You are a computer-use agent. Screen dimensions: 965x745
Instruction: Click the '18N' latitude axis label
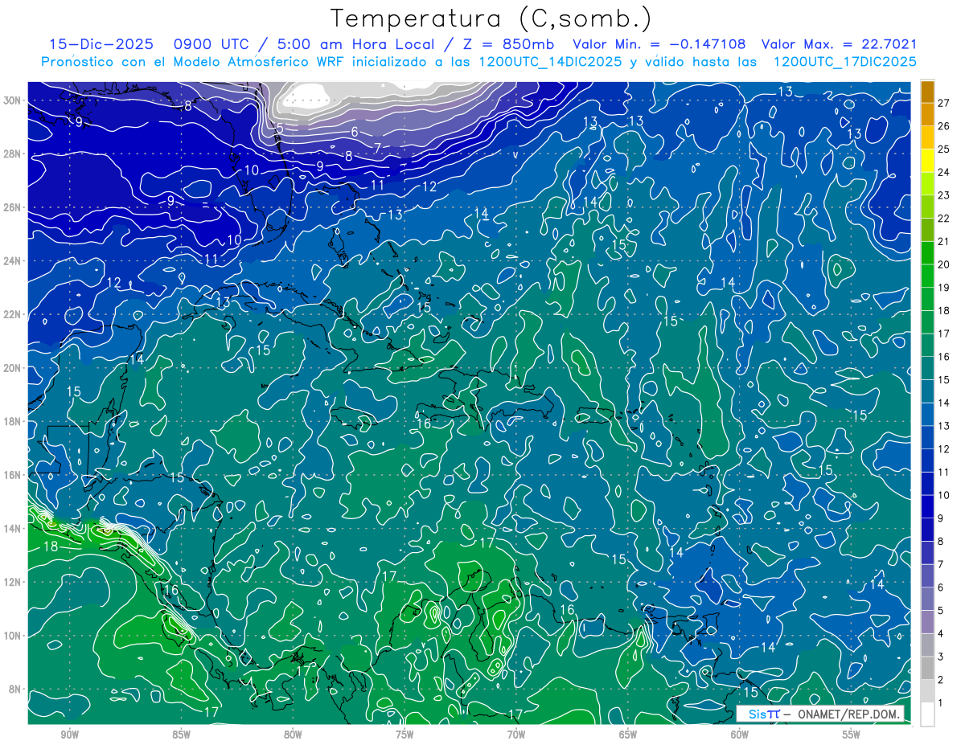(14, 421)
